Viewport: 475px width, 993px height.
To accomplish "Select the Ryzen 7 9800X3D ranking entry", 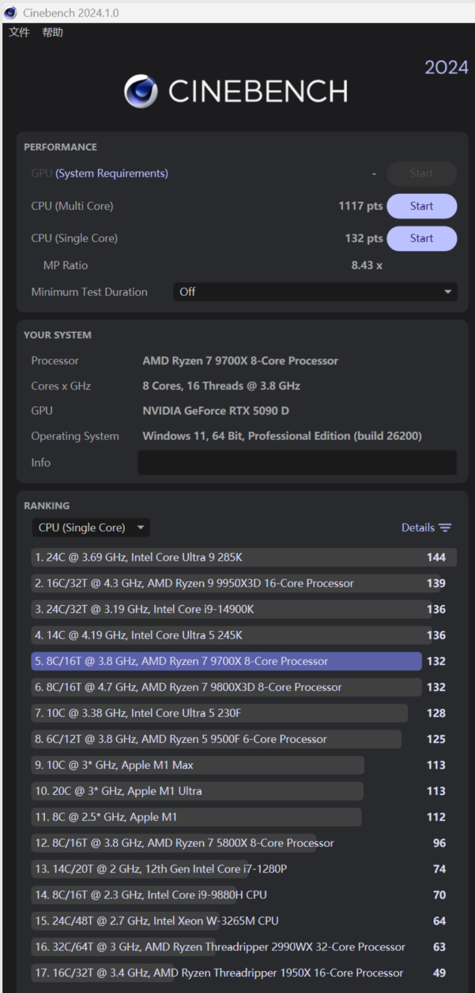I will tap(226, 687).
